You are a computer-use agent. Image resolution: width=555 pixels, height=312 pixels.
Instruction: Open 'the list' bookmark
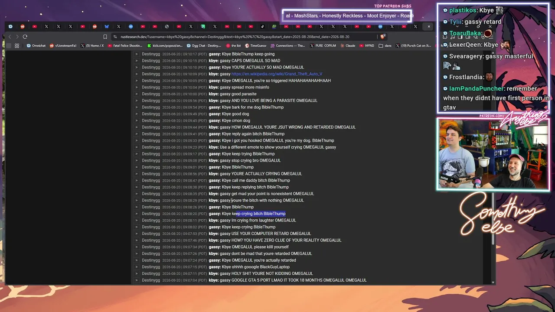click(x=233, y=45)
